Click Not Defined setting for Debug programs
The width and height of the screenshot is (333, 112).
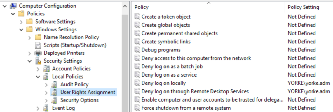(x=301, y=50)
